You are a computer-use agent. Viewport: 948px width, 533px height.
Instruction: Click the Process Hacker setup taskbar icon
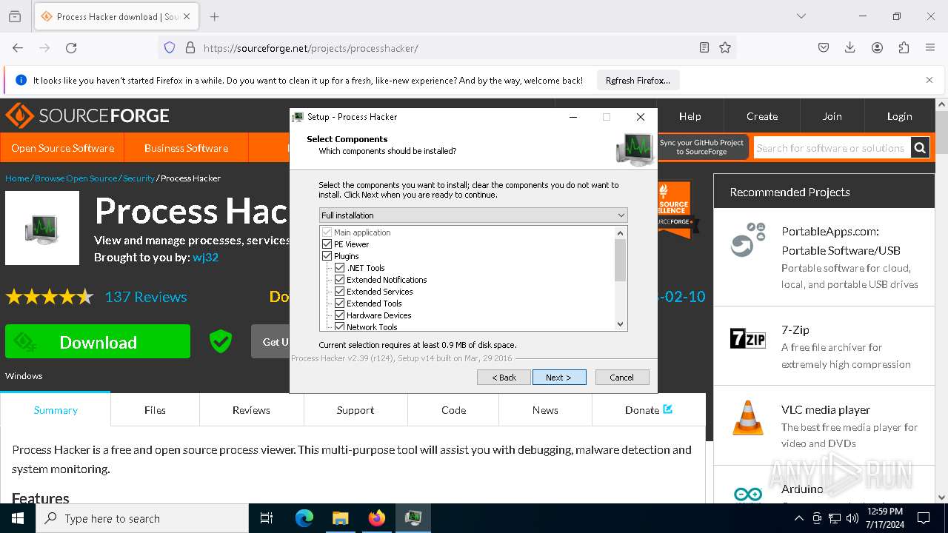[x=413, y=518]
